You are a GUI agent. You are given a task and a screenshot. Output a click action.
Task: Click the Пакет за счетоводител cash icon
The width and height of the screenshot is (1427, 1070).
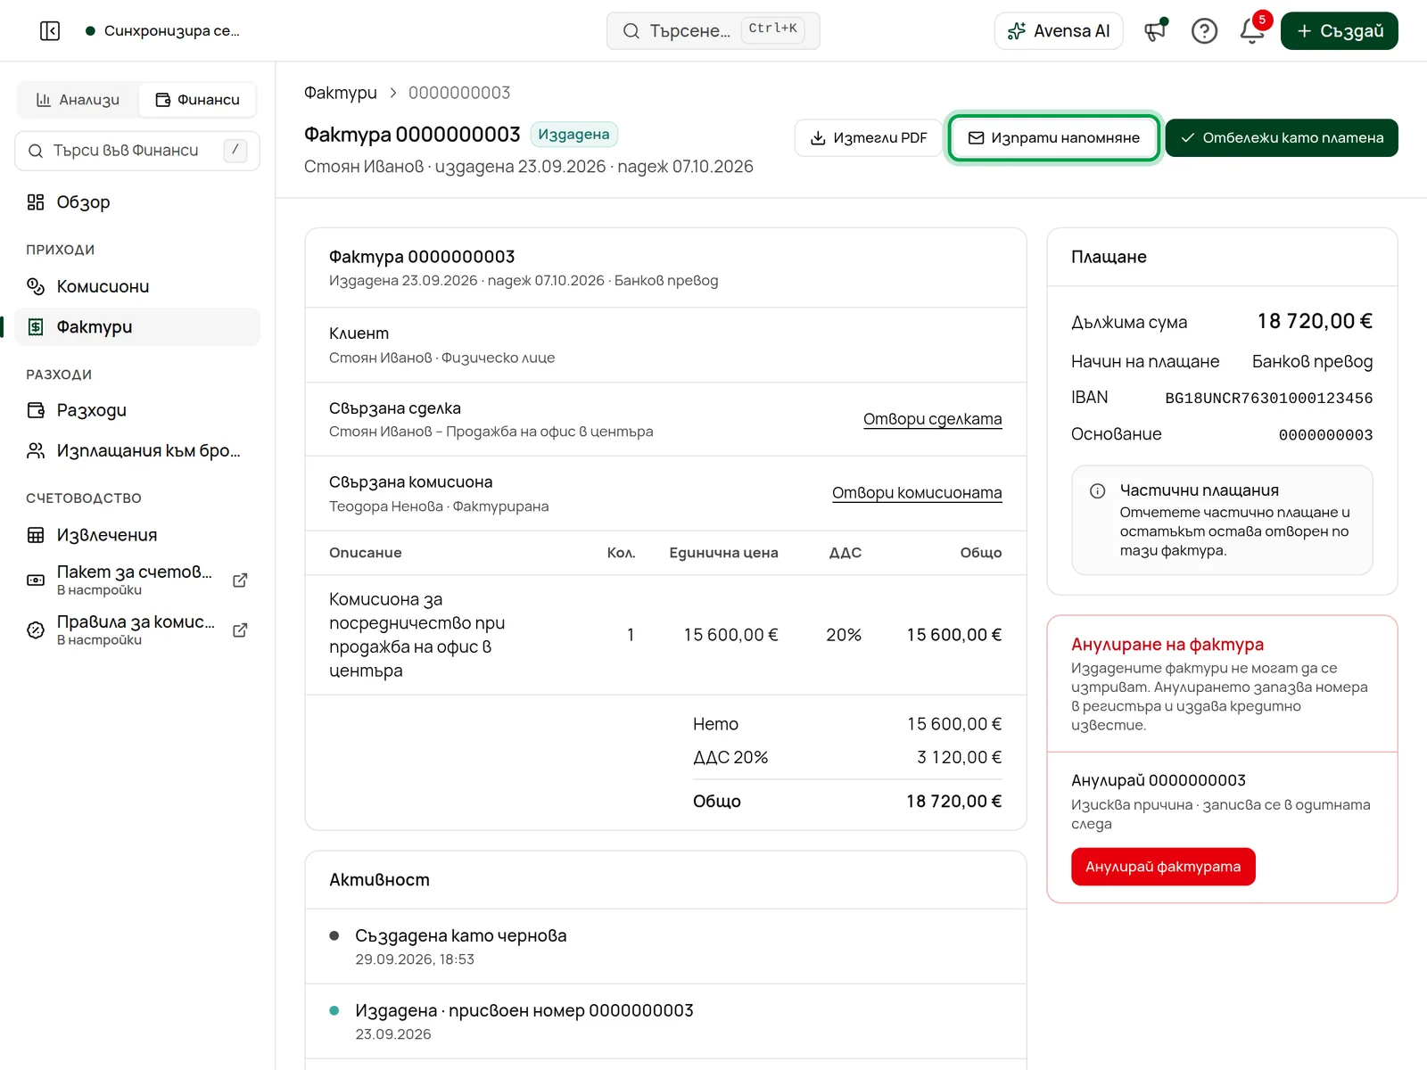tap(36, 580)
